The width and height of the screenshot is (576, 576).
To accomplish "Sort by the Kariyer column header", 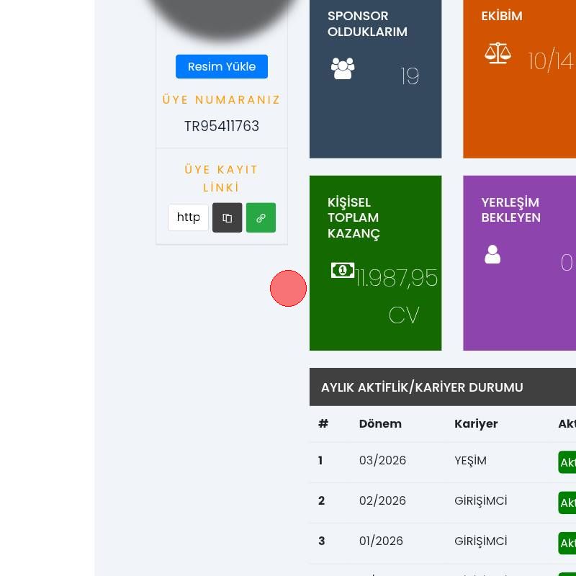I will (476, 423).
